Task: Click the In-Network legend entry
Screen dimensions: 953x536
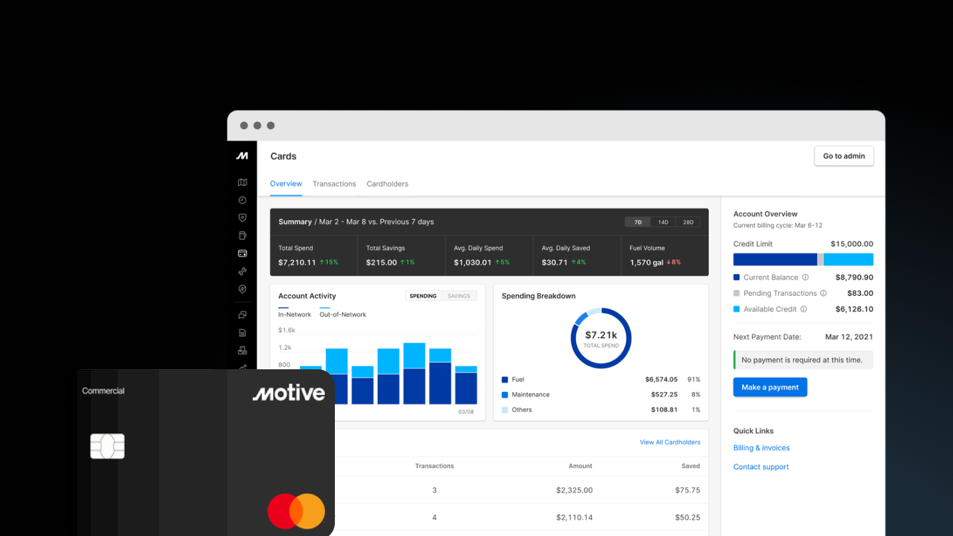Action: 295,312
